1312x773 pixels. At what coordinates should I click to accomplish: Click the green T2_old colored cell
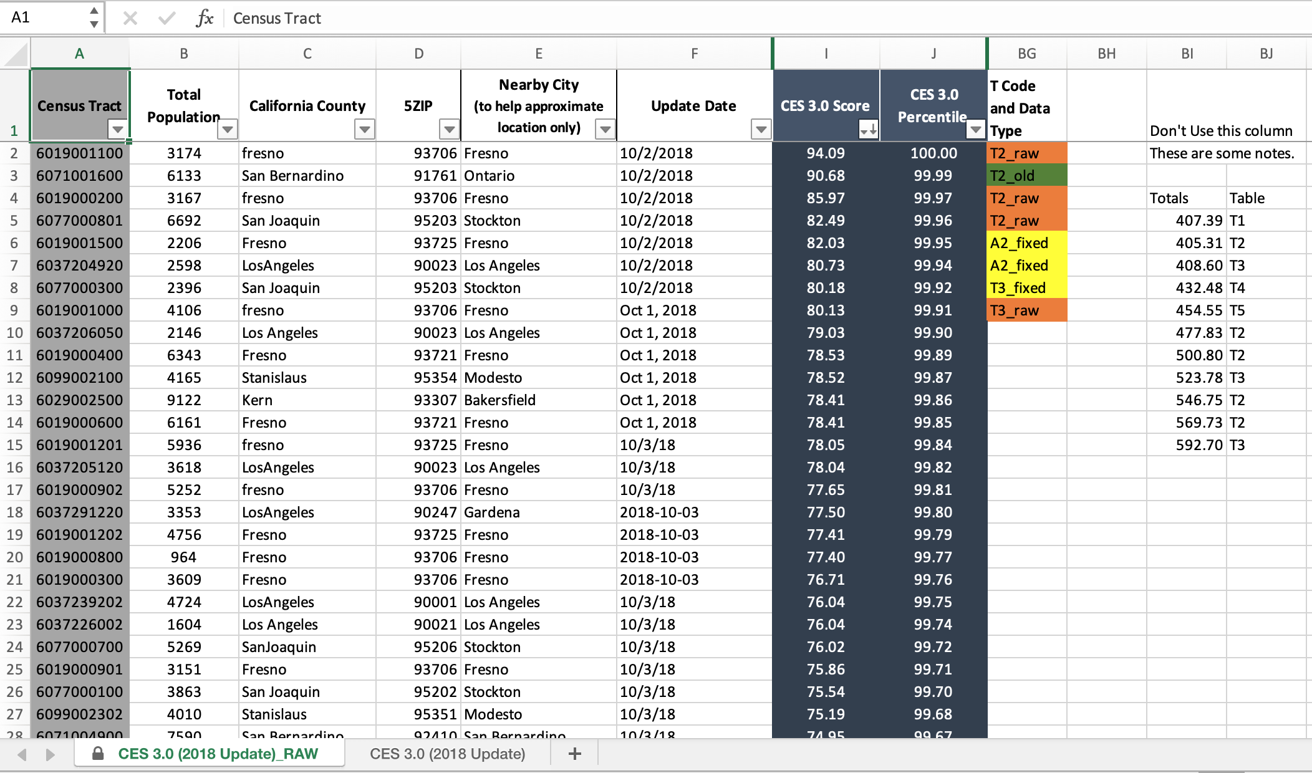point(1026,176)
